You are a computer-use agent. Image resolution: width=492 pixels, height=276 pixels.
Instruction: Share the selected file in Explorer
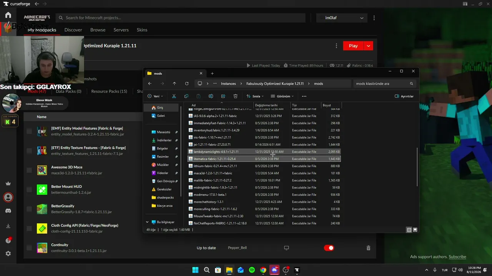click(x=223, y=96)
